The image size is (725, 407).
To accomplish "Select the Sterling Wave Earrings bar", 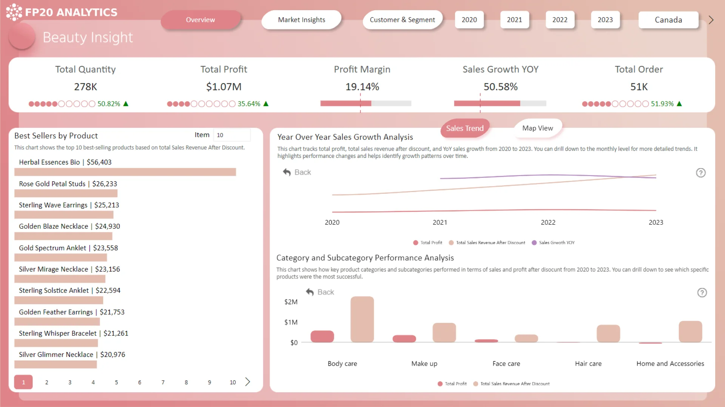I will tap(64, 215).
